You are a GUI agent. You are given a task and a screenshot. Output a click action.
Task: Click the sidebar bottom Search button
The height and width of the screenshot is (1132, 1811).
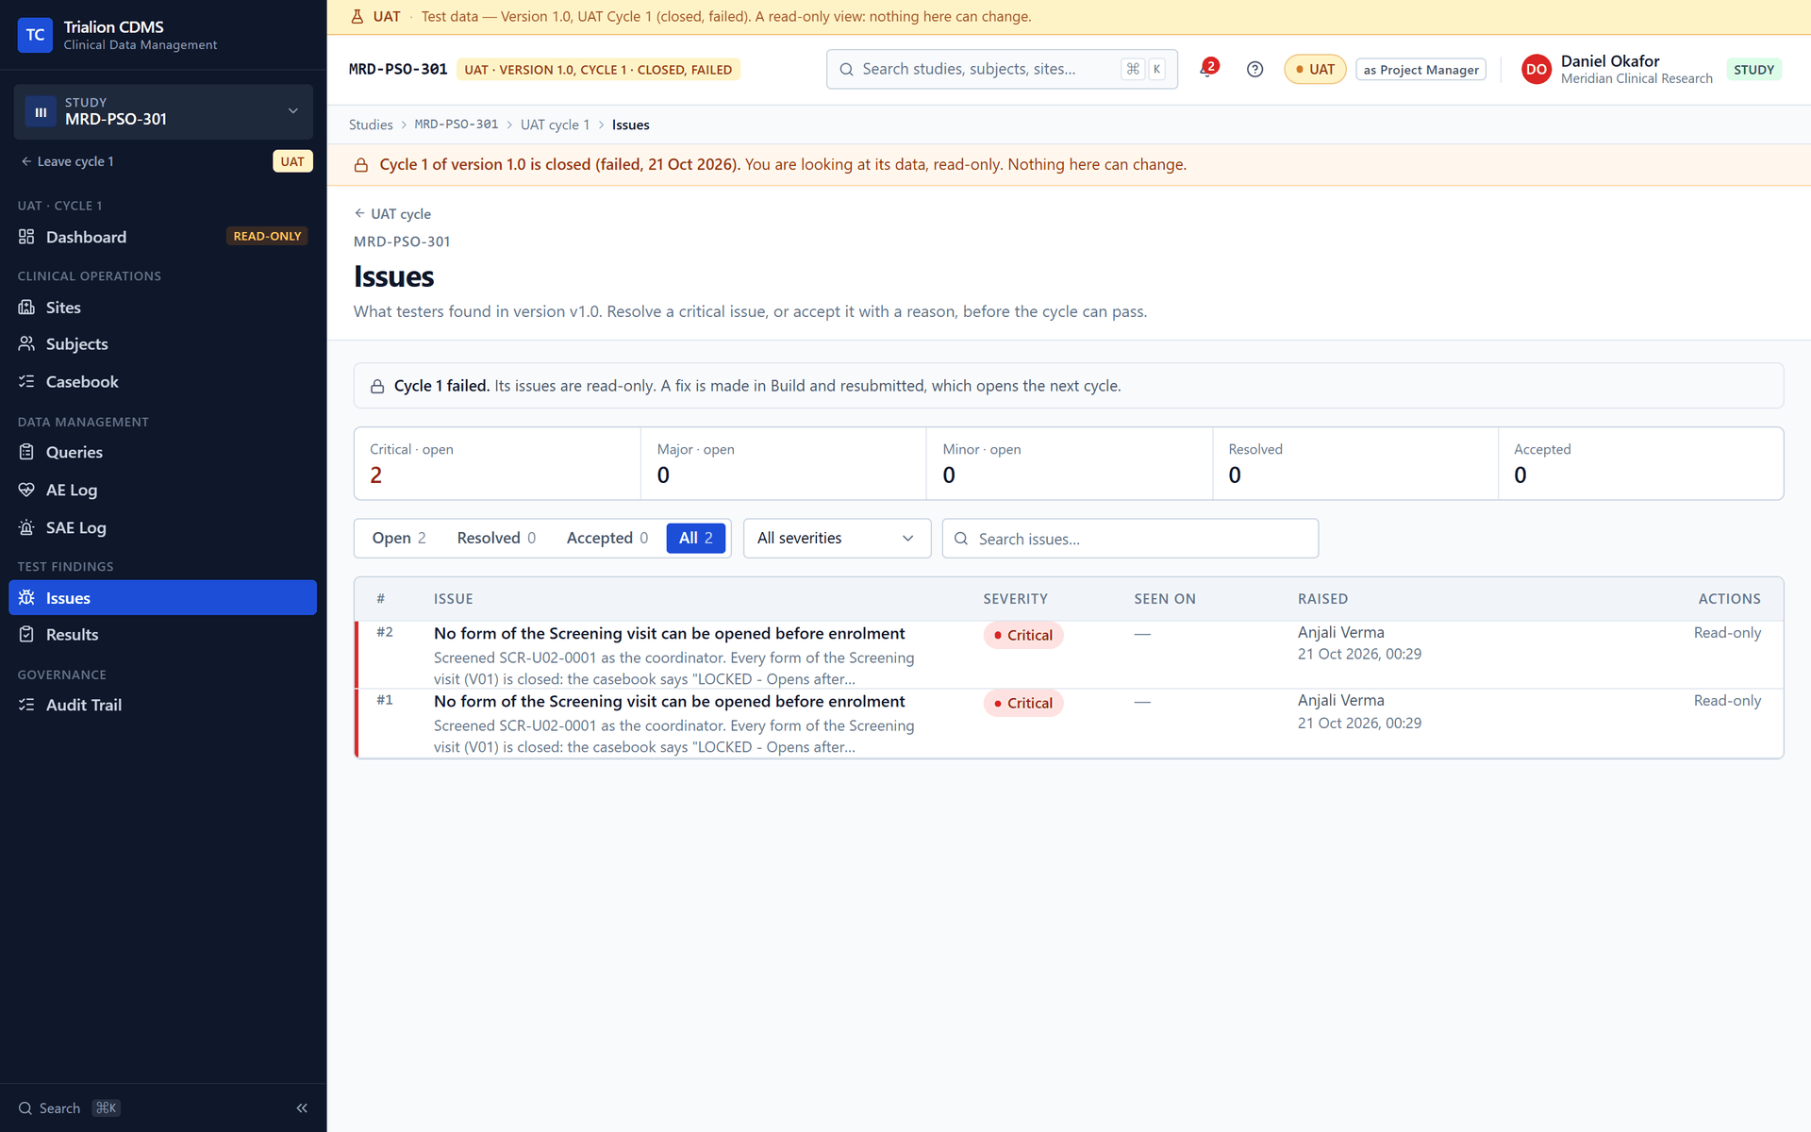click(x=69, y=1108)
